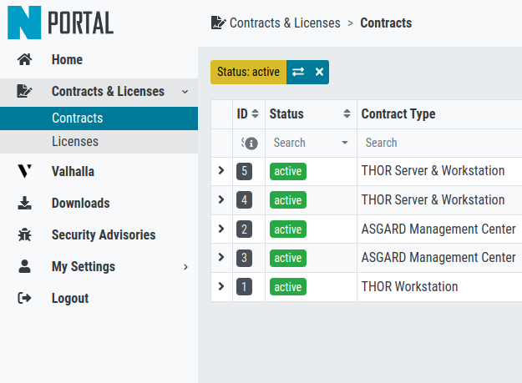Select the Contracts submenu item
The height and width of the screenshot is (383, 522).
point(77,118)
